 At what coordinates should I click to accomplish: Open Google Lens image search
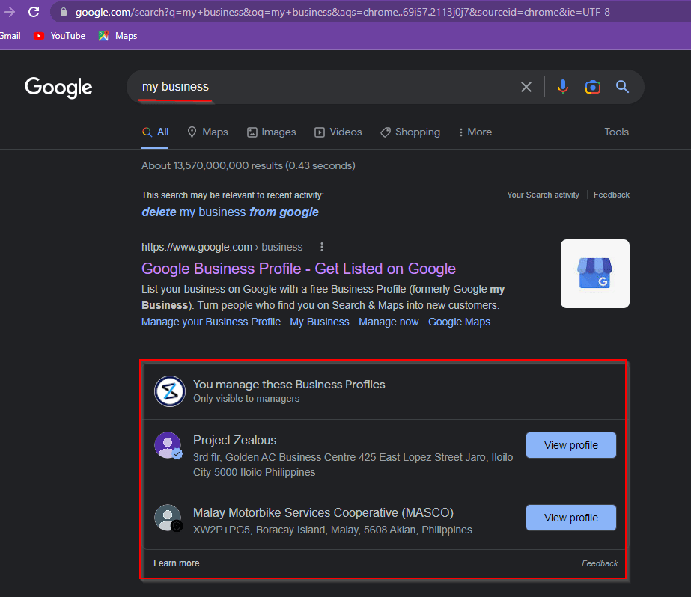(x=593, y=87)
